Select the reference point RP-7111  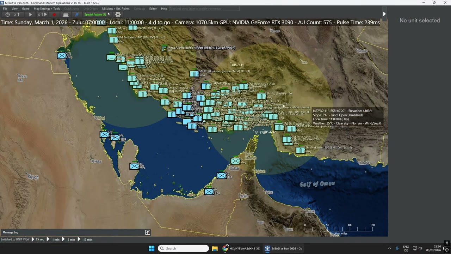coord(238,65)
